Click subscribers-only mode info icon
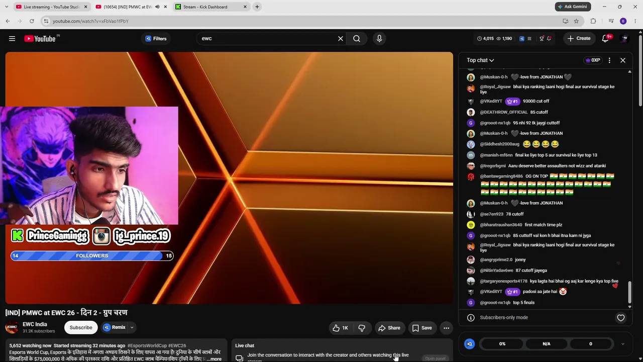The image size is (643, 362). point(471,318)
